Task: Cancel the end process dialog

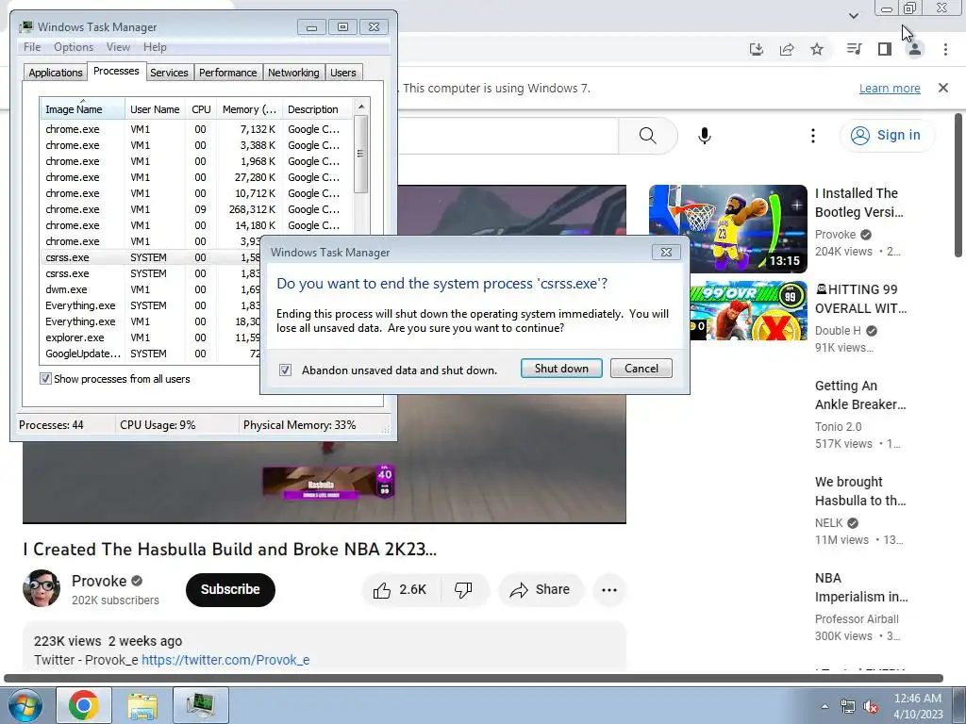Action: tap(641, 369)
